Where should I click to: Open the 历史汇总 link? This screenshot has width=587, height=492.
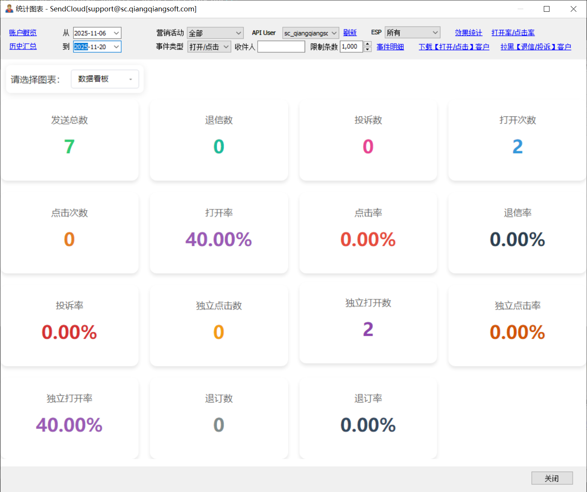tap(23, 46)
